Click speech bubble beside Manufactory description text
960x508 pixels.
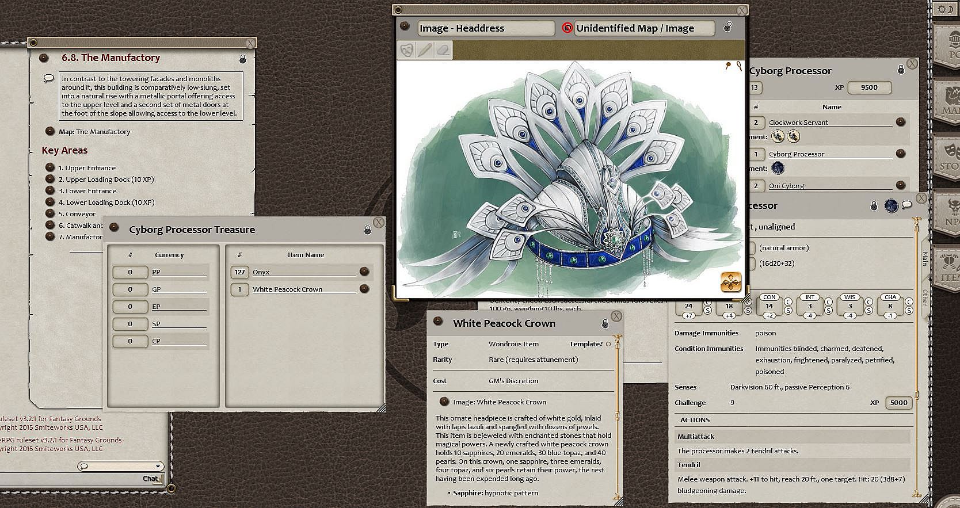click(49, 78)
